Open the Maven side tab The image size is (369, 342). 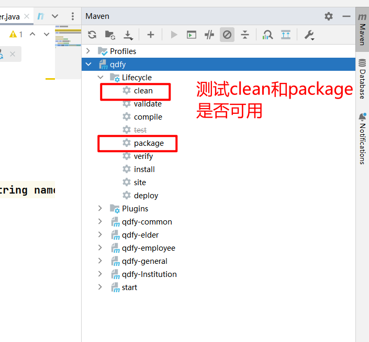click(362, 29)
